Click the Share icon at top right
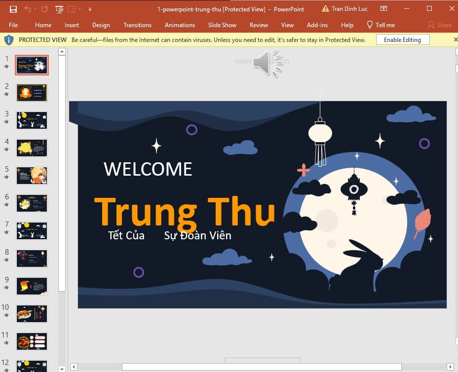Screen dimensions: 458x372 click(x=431, y=25)
